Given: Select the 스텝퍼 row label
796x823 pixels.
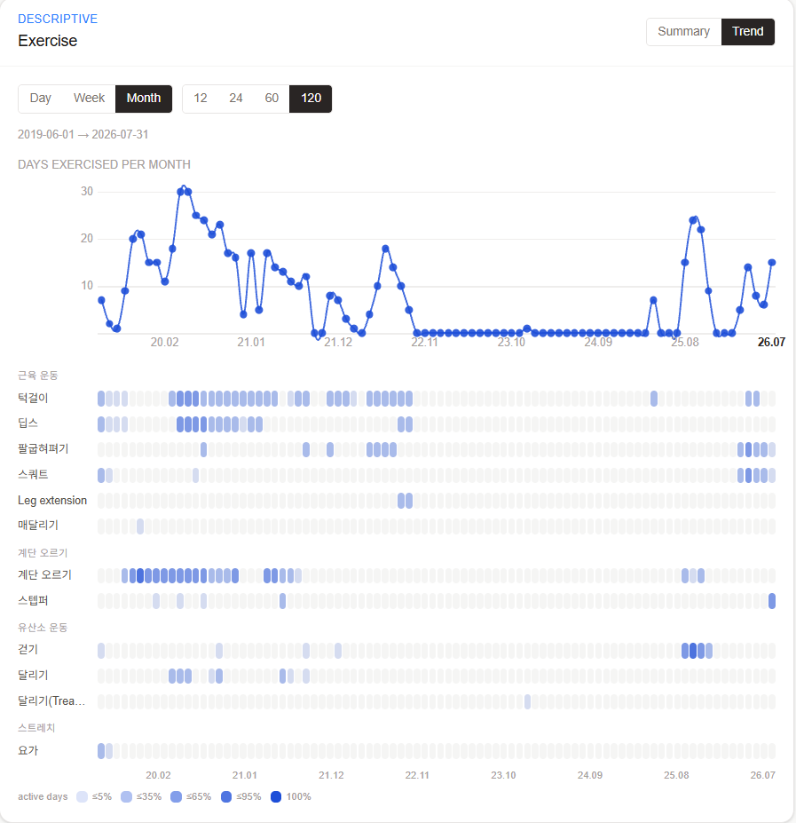Looking at the screenshot, I should (33, 600).
